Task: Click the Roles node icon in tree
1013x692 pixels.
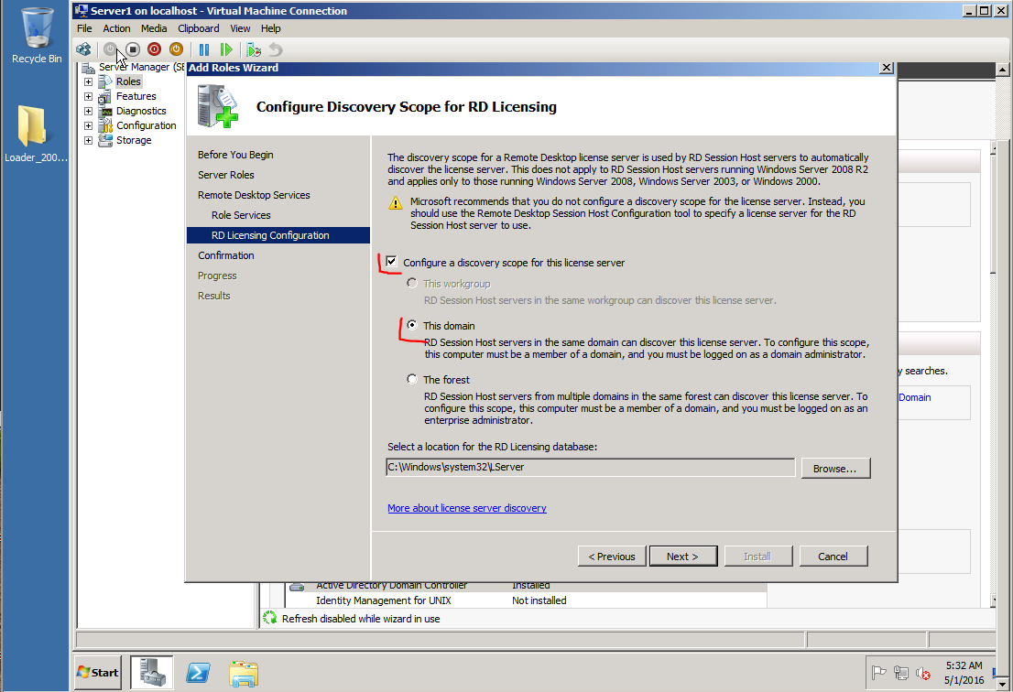Action: pos(104,82)
